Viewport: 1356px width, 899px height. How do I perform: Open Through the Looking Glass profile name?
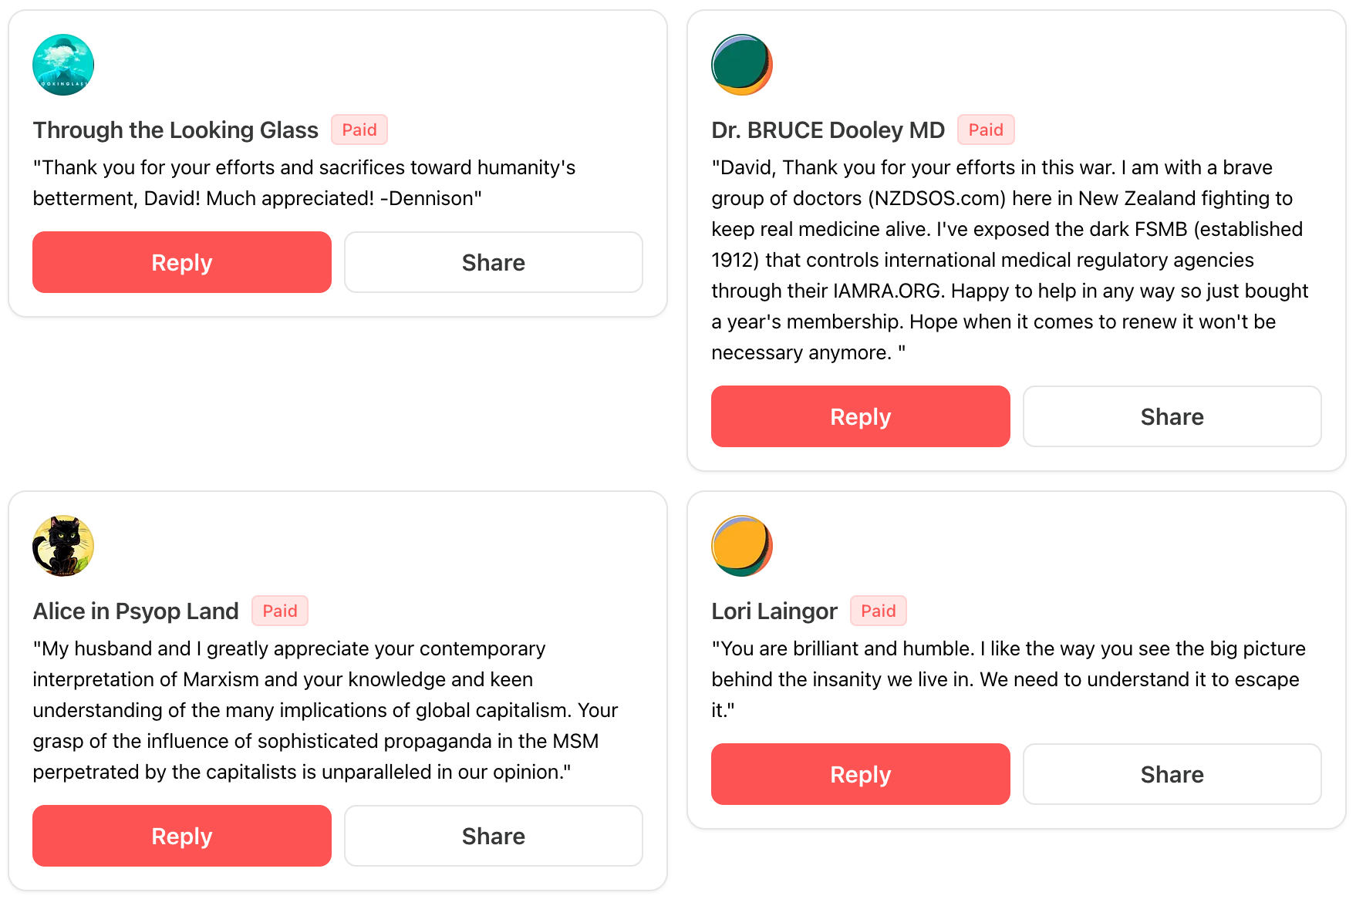[175, 130]
